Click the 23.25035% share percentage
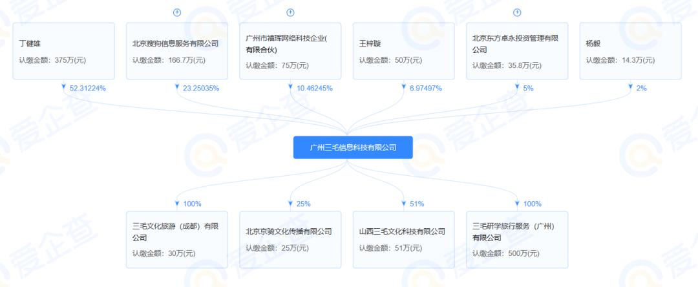The width and height of the screenshot is (698, 287). (201, 88)
